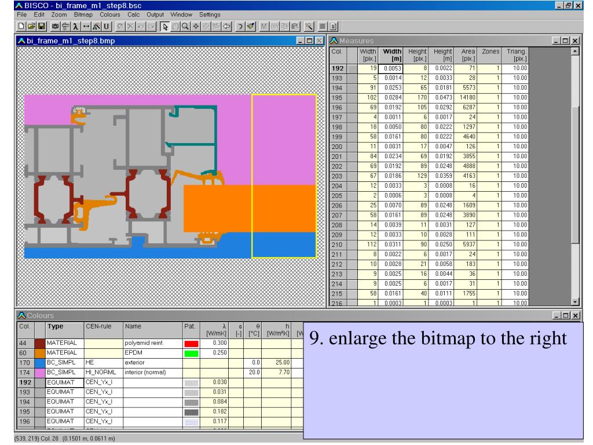The height and width of the screenshot is (445, 593).
Task: Click the green pattern swatch for EPDM
Action: click(x=191, y=353)
